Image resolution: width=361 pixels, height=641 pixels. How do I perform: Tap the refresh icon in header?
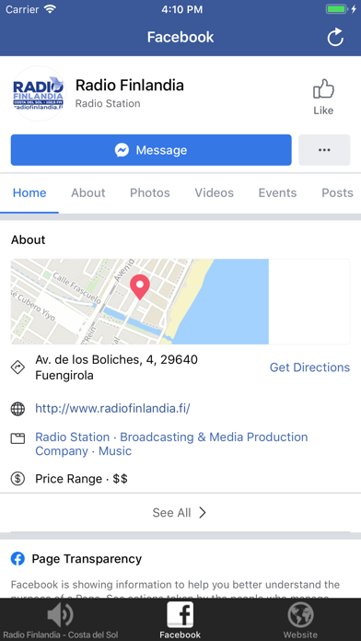pos(335,37)
